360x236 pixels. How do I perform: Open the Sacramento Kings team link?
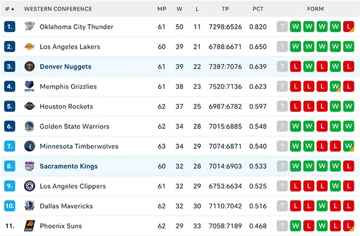[x=68, y=166]
